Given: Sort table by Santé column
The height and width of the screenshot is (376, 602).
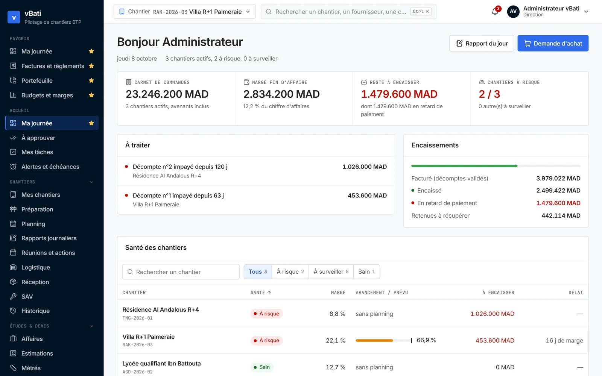Looking at the screenshot, I should (x=261, y=293).
